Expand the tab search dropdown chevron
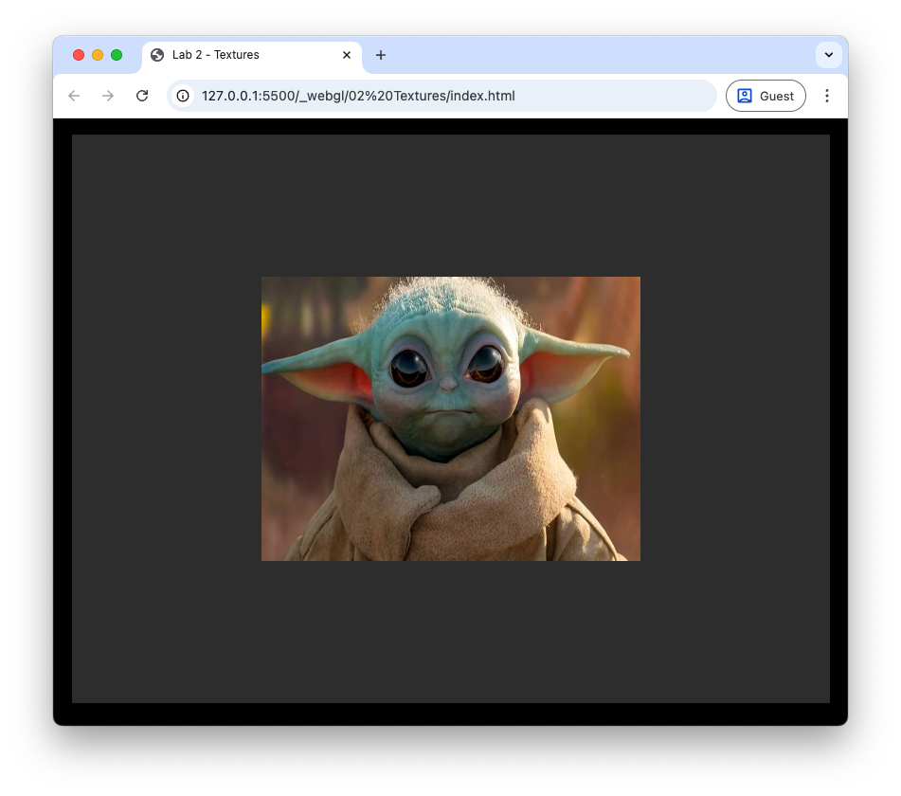Image resolution: width=901 pixels, height=796 pixels. click(x=829, y=55)
